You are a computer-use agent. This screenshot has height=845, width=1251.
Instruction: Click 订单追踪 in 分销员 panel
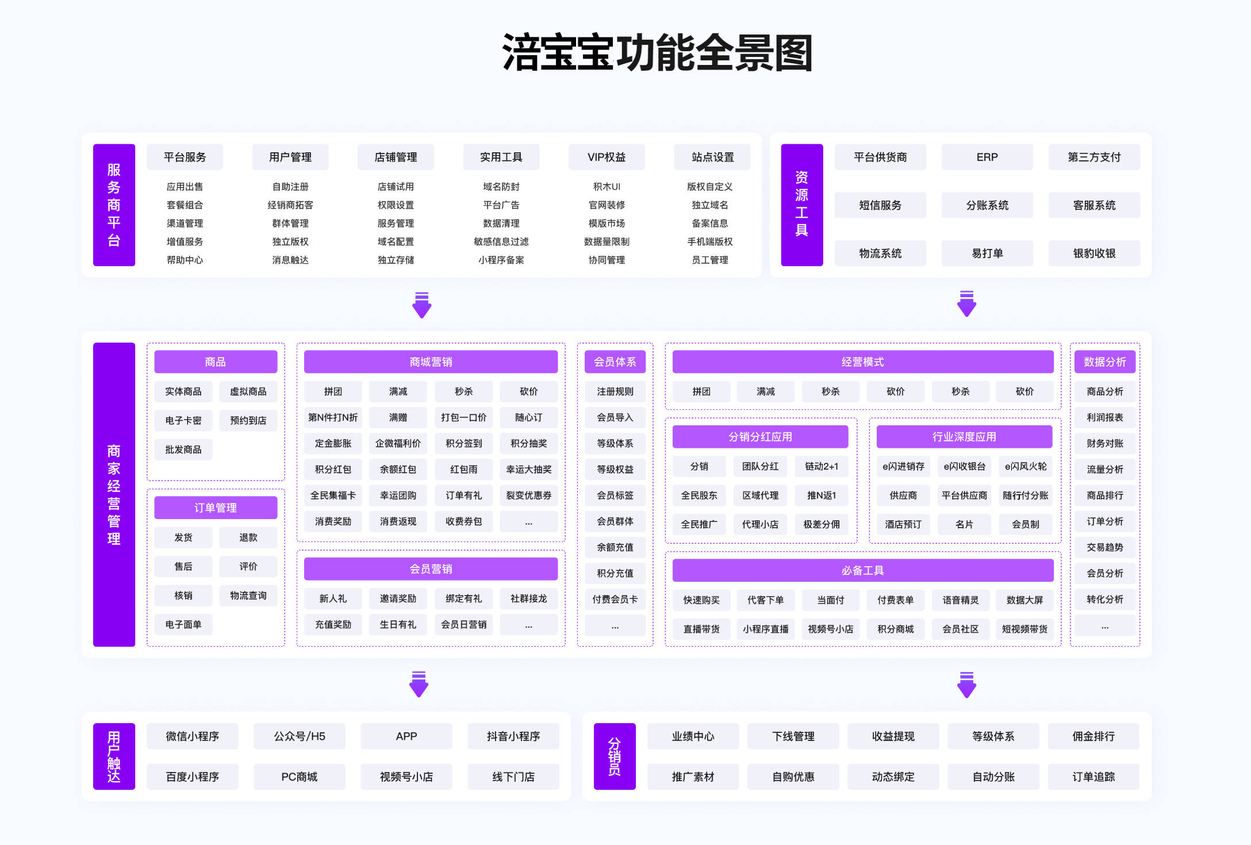pyautogui.click(x=1093, y=777)
